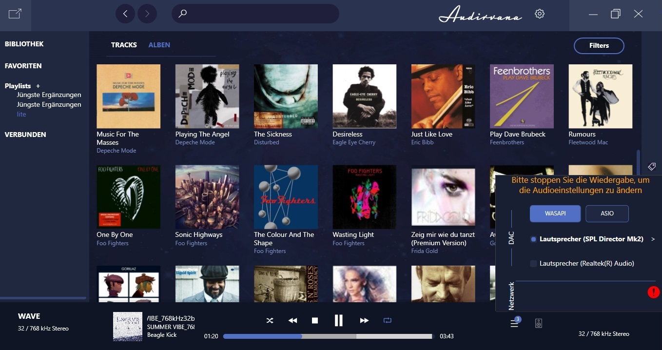Pause the current track
The height and width of the screenshot is (350, 662).
[x=338, y=320]
